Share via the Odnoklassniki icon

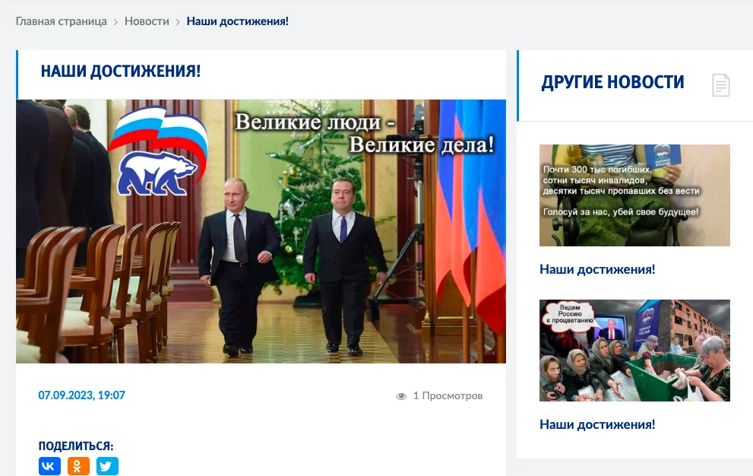[x=78, y=466]
